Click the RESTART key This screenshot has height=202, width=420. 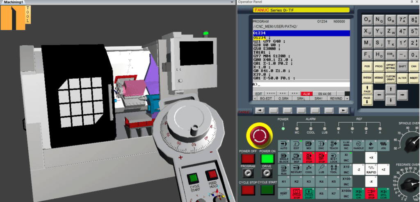click(296, 169)
